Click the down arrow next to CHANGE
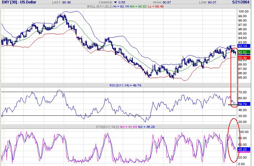 (x=115, y=2)
